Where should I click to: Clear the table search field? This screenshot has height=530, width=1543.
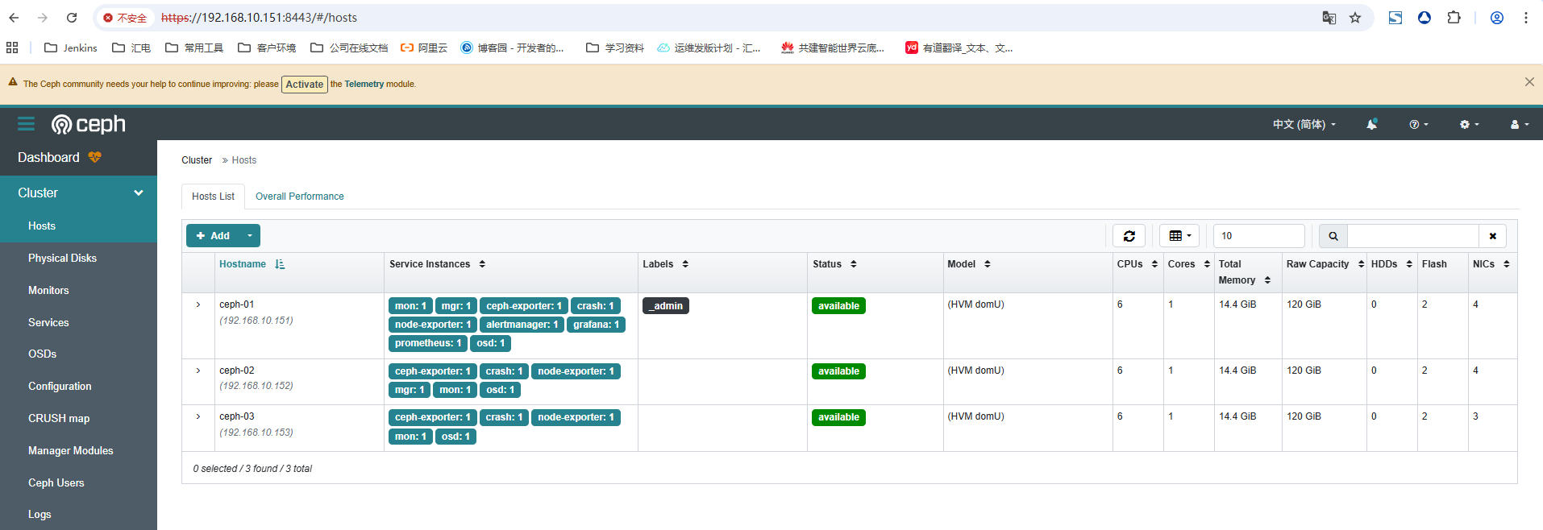pyautogui.click(x=1492, y=236)
